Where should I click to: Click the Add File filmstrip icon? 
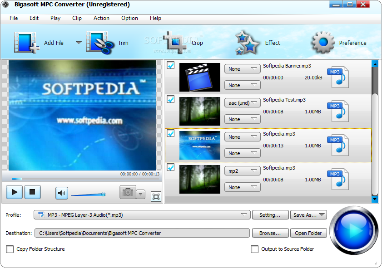point(26,43)
